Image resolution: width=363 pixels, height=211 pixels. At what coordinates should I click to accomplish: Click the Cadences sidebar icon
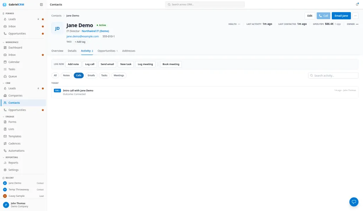[x=5, y=144]
